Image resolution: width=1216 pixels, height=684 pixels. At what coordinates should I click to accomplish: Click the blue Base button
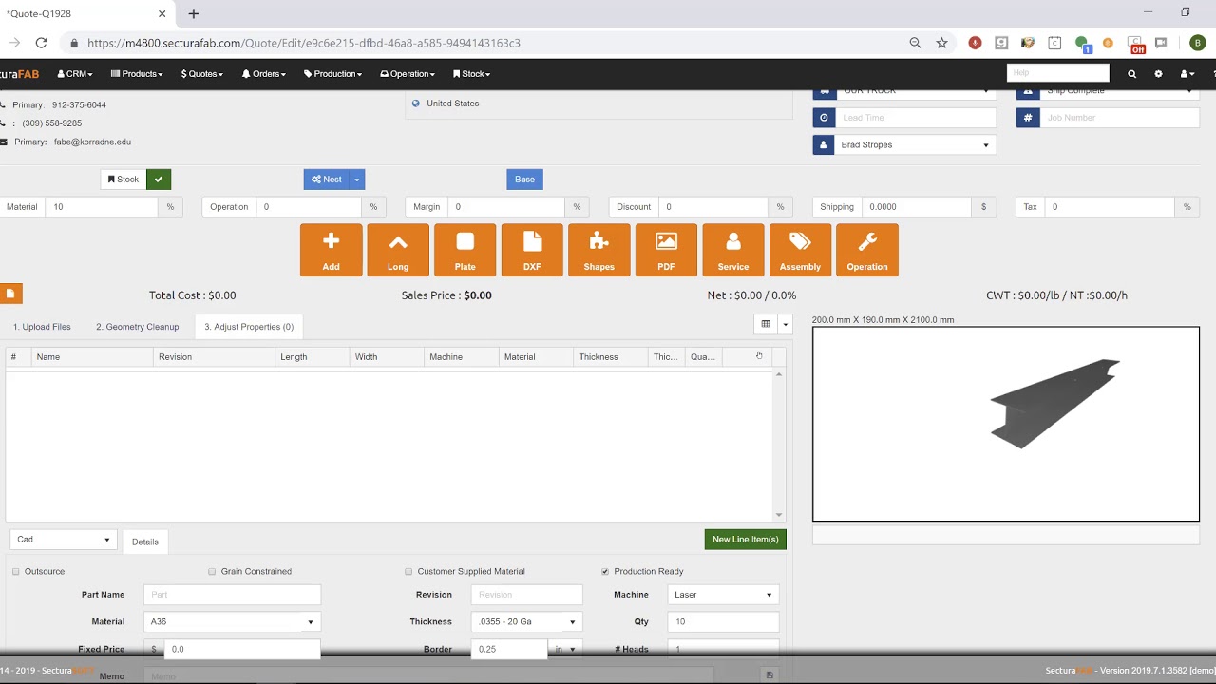(x=524, y=180)
